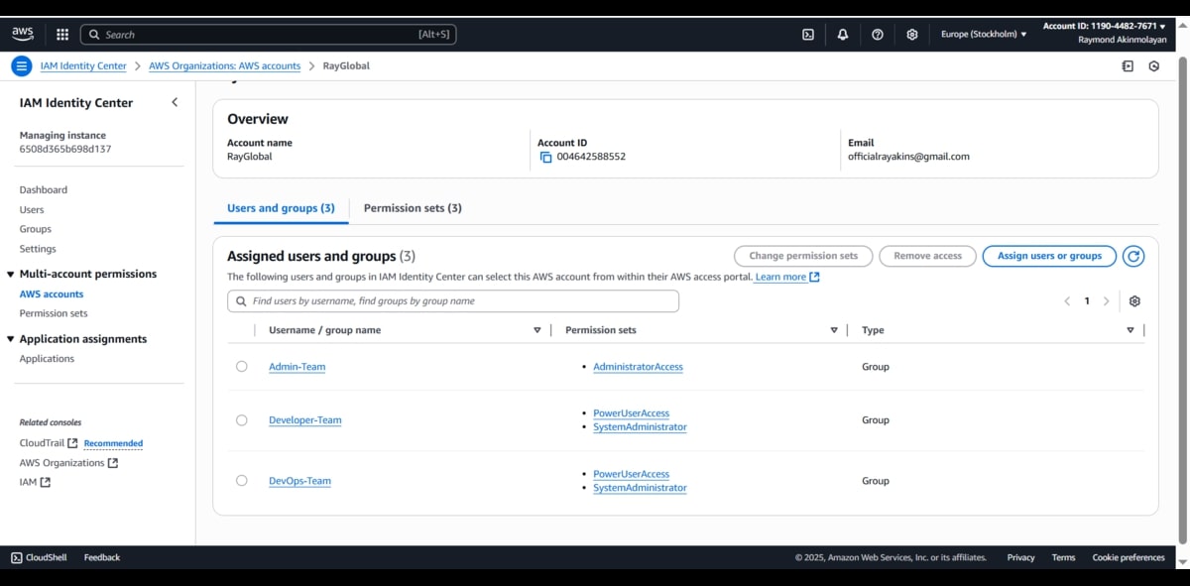This screenshot has height=586, width=1190.
Task: Open Settings in the sidebar
Action: point(38,249)
